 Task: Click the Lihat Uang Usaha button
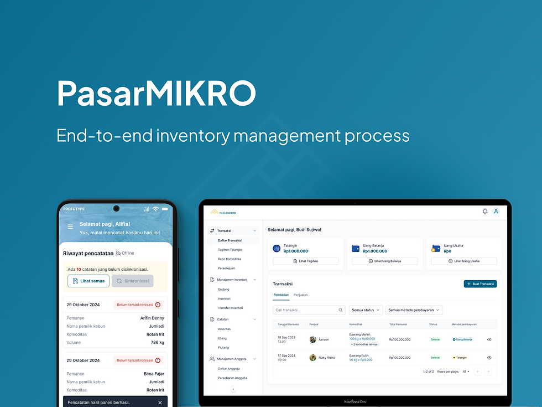(x=464, y=261)
